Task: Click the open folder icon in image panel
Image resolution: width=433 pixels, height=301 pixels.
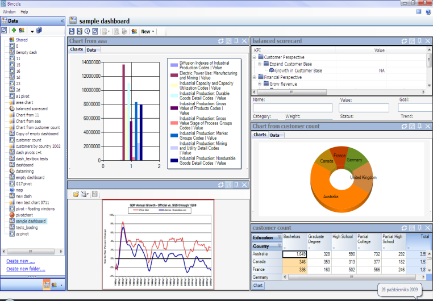Action: pyautogui.click(x=76, y=194)
